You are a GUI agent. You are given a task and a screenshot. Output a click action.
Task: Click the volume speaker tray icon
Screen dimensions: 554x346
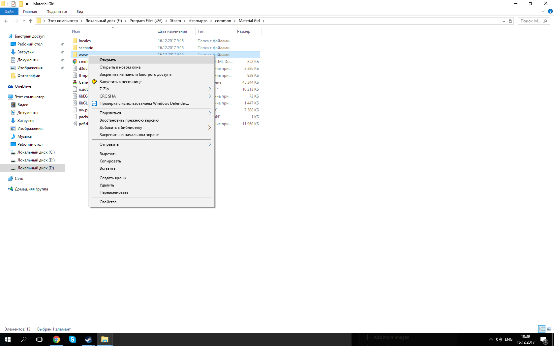tap(499, 339)
